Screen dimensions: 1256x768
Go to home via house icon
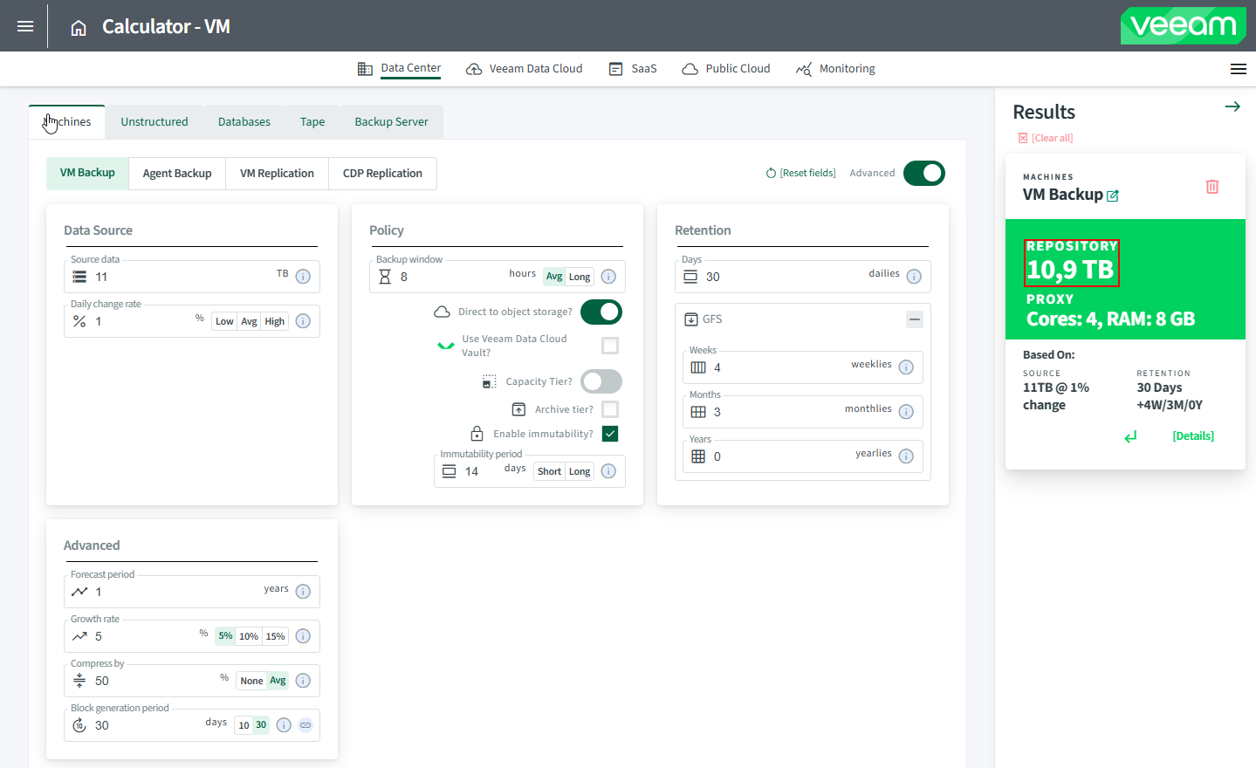click(x=79, y=28)
